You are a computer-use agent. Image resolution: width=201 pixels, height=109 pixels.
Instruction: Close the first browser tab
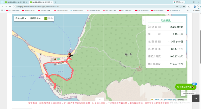click(27, 2)
